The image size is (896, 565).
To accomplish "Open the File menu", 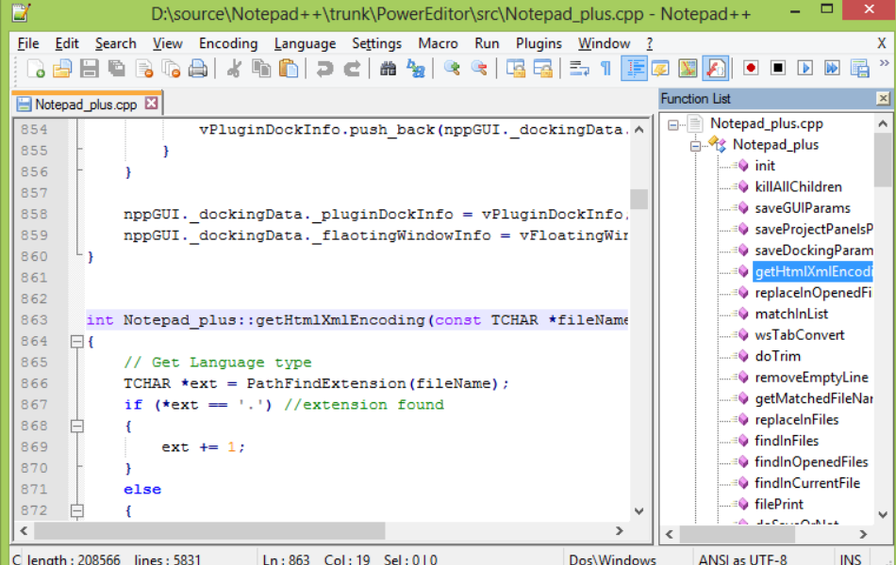I will 28,43.
